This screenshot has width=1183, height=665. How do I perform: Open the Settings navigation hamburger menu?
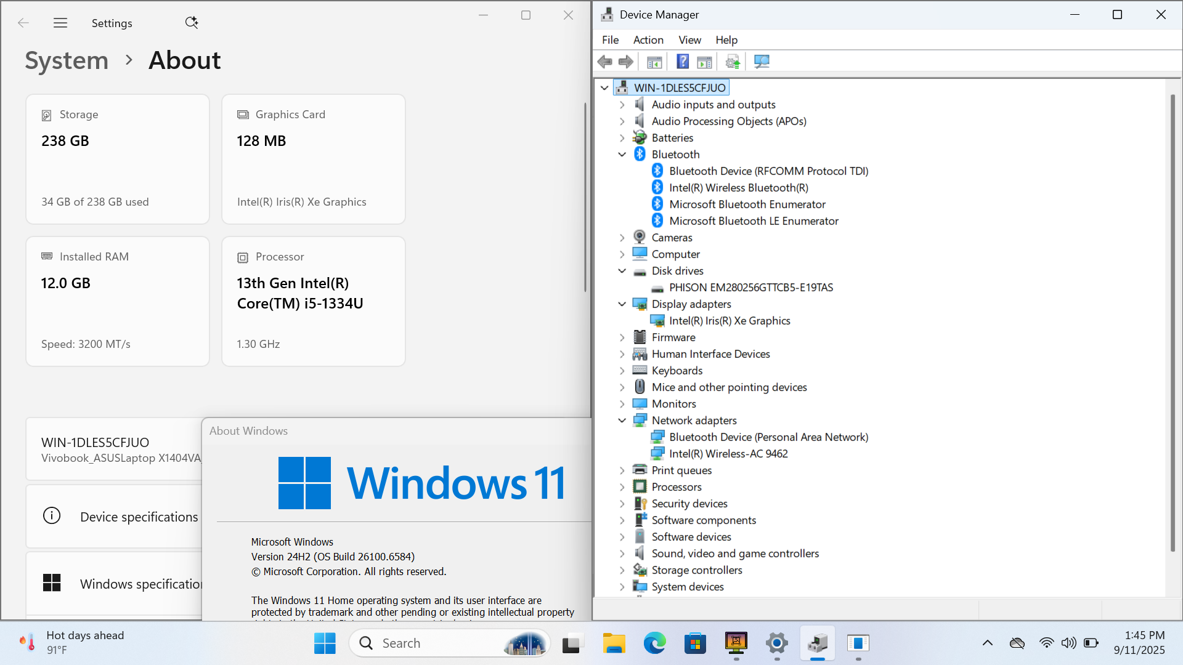click(x=60, y=23)
